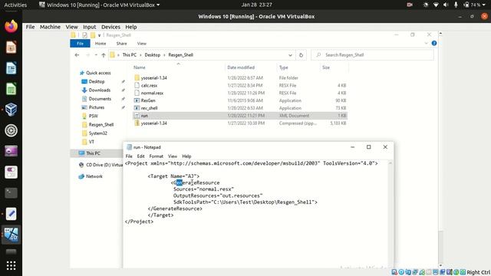491x276 pixels.
Task: Select Network in the navigation pane
Action: 94,176
